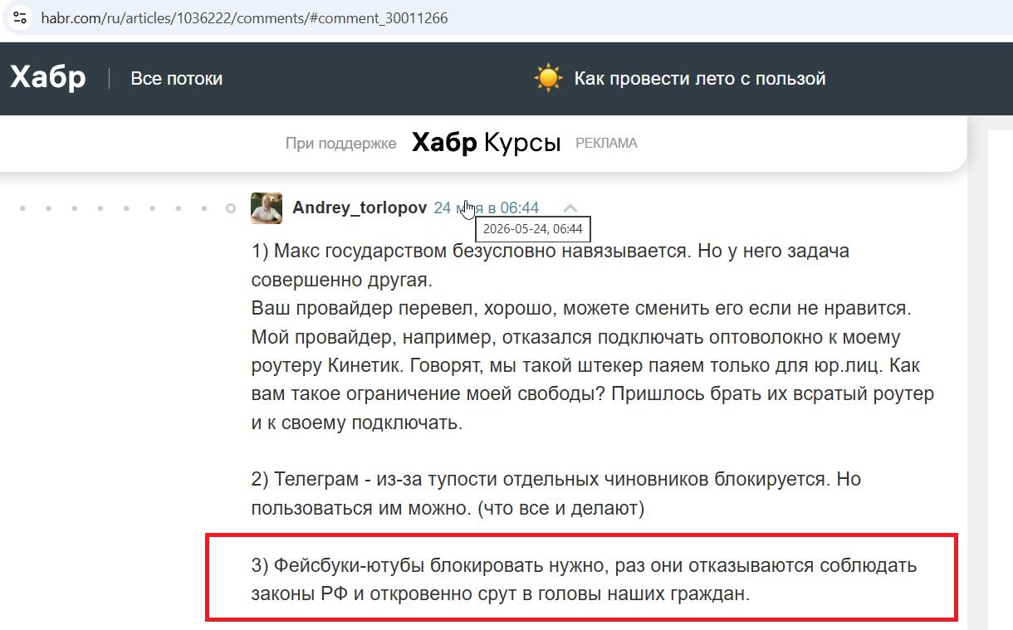Open the Andrey_torlopov profile link

(x=360, y=208)
